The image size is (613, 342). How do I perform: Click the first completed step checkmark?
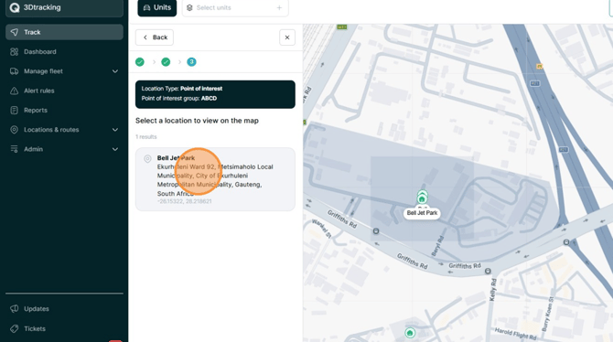140,62
